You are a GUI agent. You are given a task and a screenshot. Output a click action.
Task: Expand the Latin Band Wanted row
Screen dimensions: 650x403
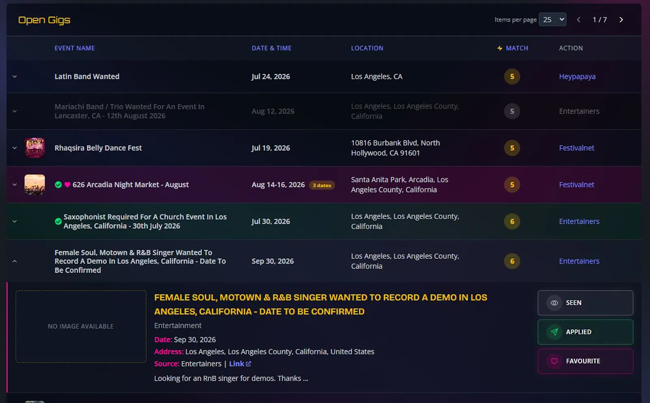point(15,76)
